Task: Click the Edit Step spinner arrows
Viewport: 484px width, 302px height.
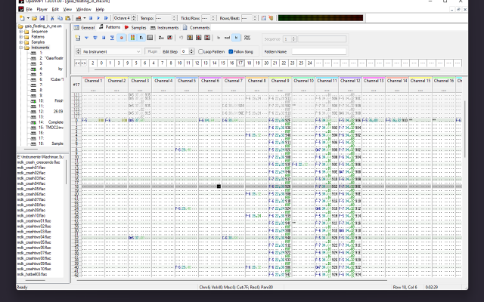Action: (x=191, y=51)
